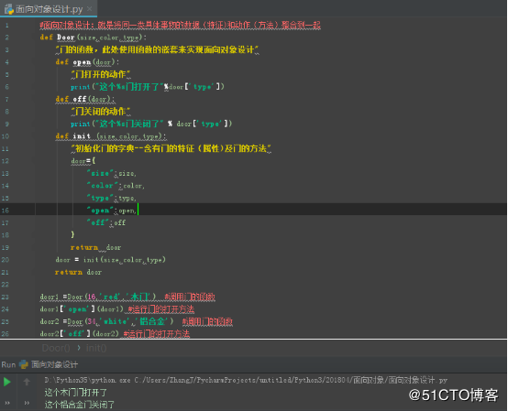Screen dimensions: 508x411
Task: Click the "color":color dictionary entry
Action: pos(116,186)
